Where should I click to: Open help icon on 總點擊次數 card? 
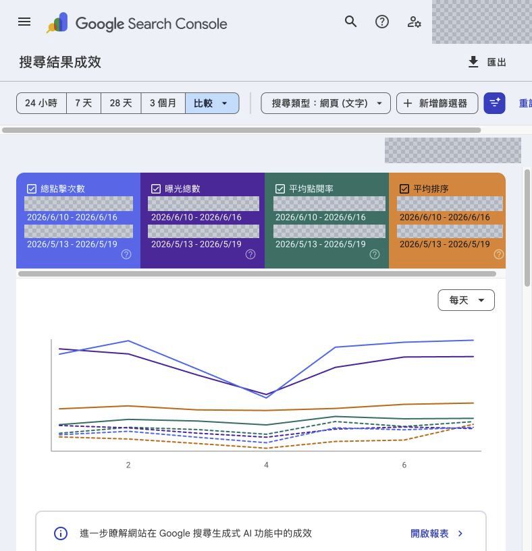(126, 254)
